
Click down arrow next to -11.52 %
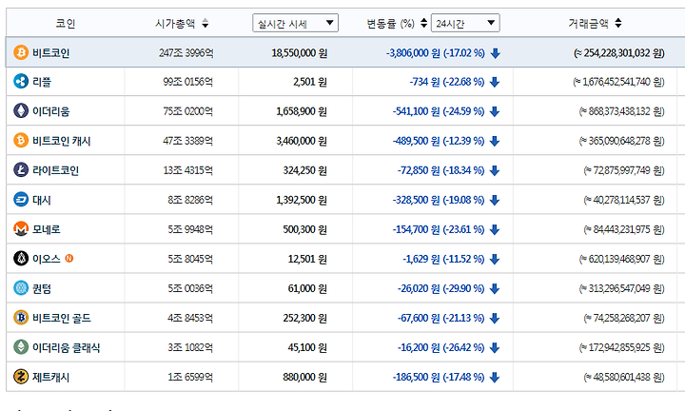click(x=495, y=260)
